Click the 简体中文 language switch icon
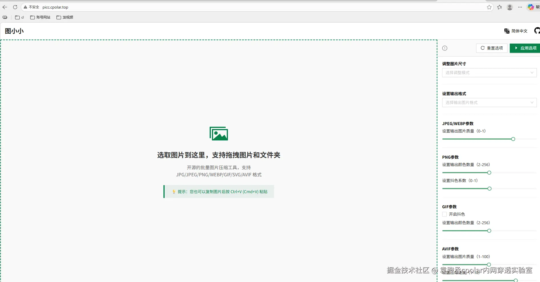Viewport: 540px width, 282px height. pyautogui.click(x=507, y=31)
